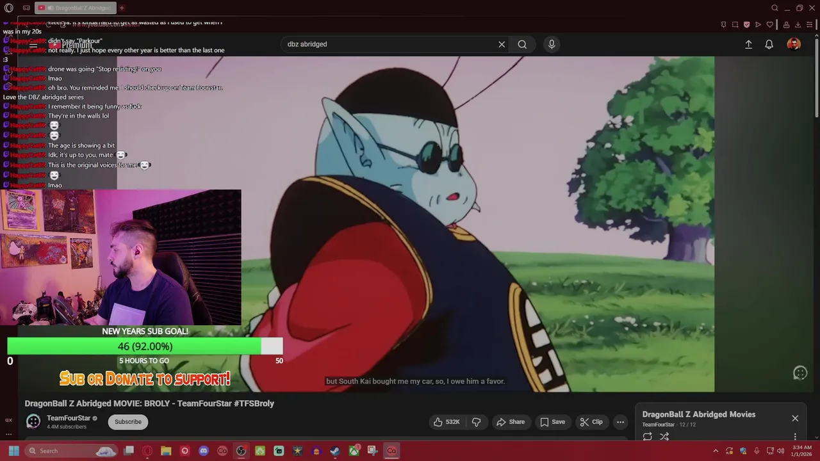Open the clock showing 3:34 AM

[x=801, y=451]
